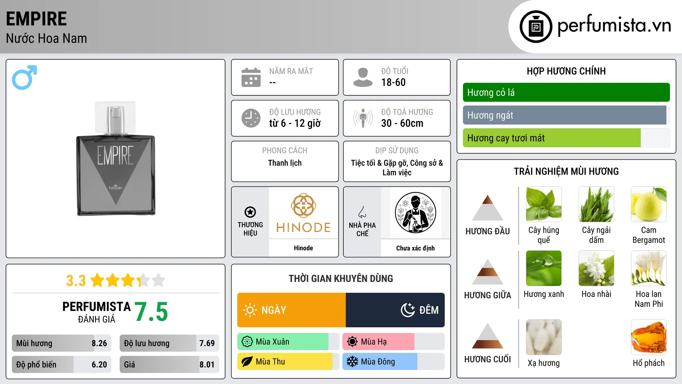Click the calendar icon beside Năm ra mắt

click(251, 77)
